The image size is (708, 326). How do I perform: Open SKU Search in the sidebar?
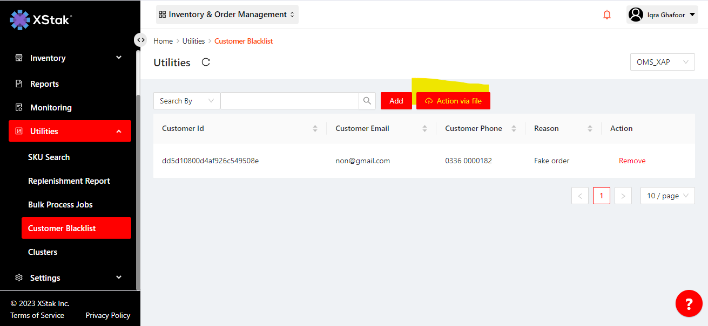pyautogui.click(x=49, y=157)
